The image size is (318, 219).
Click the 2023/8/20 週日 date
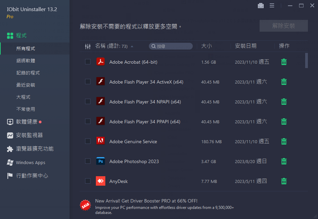(x=251, y=161)
